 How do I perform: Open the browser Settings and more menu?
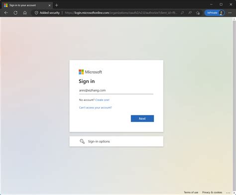[x=230, y=13]
